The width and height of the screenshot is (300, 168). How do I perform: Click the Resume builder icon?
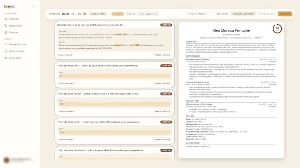pos(6,51)
